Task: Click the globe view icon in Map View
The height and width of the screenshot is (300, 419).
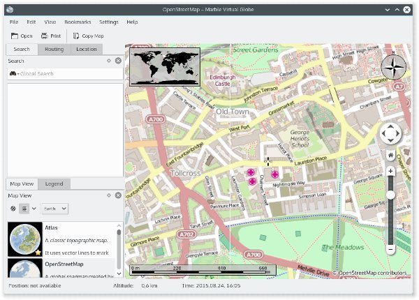Action: point(13,209)
